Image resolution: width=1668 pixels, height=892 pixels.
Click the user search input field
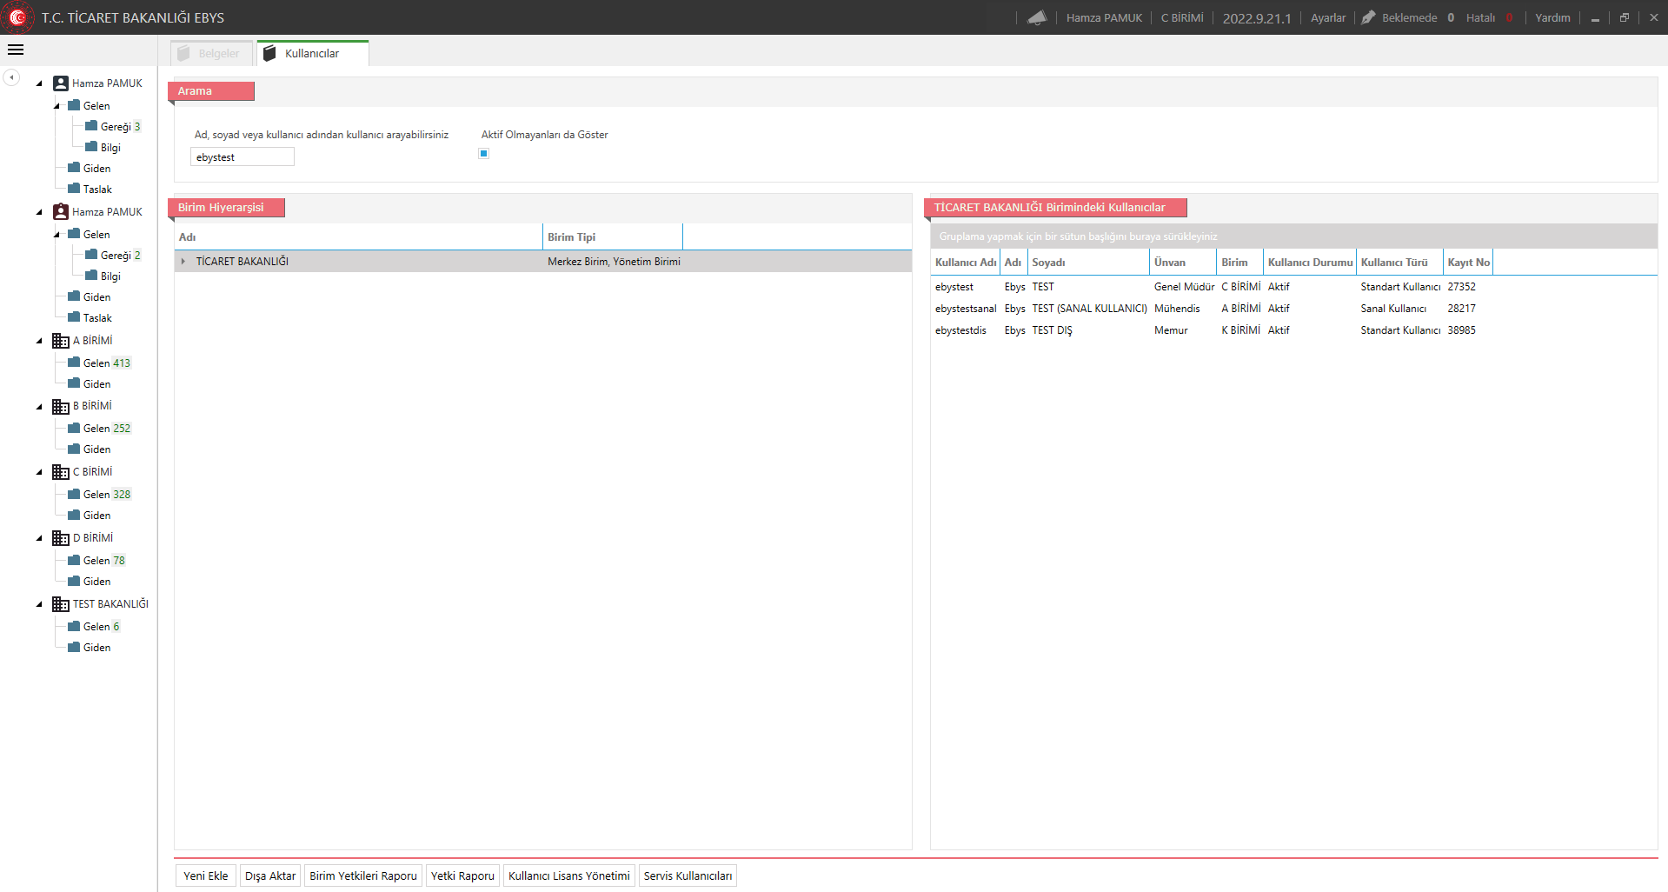coord(243,157)
